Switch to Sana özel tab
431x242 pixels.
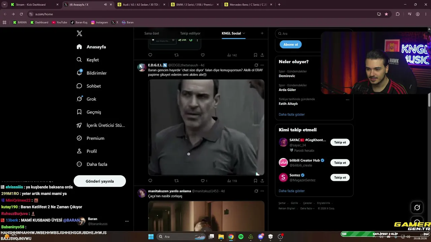[x=152, y=33]
